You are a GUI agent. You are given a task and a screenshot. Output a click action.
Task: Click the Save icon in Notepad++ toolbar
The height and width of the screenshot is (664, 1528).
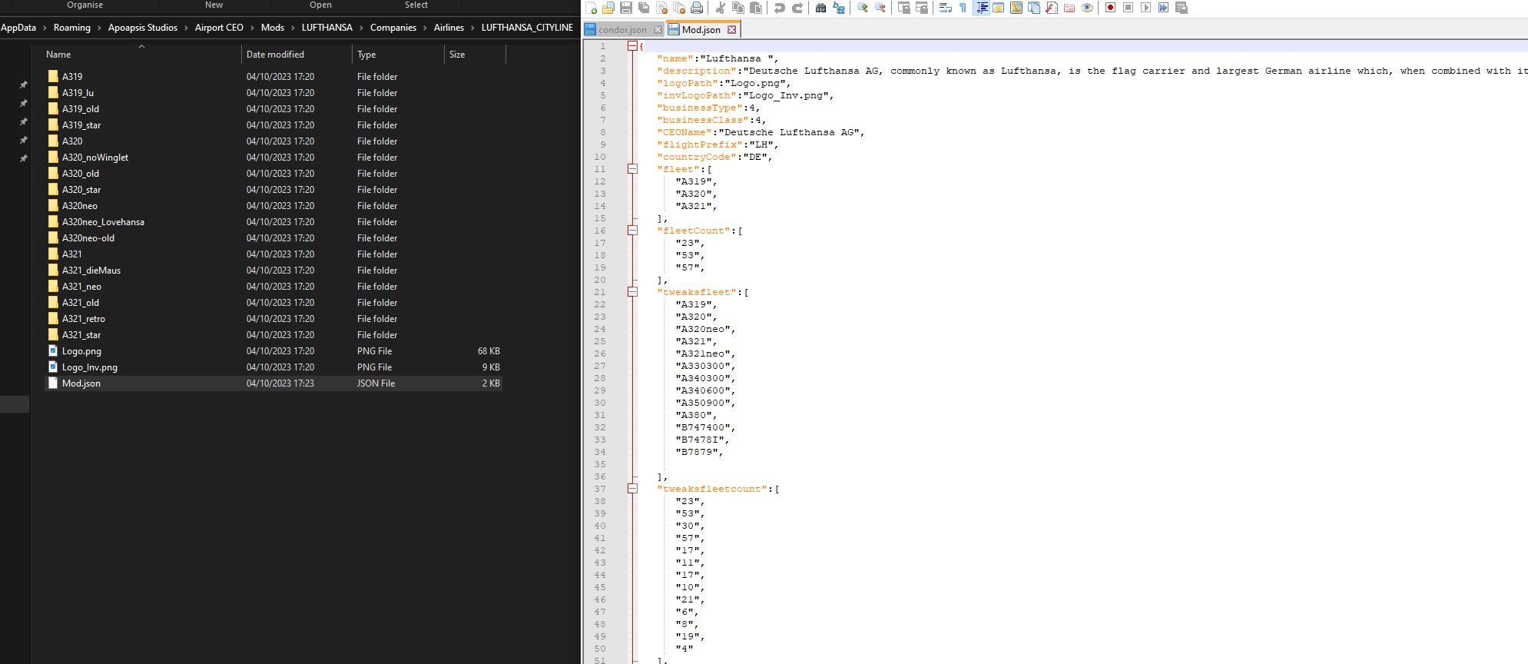tap(626, 8)
